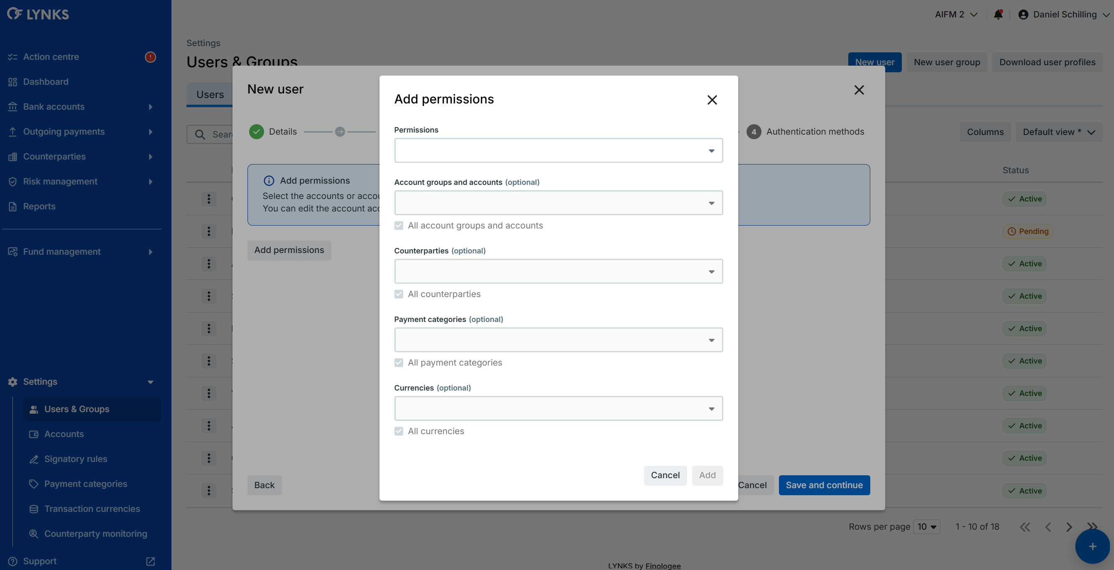
Task: Click the LYNKS logo
Action: pyautogui.click(x=38, y=14)
